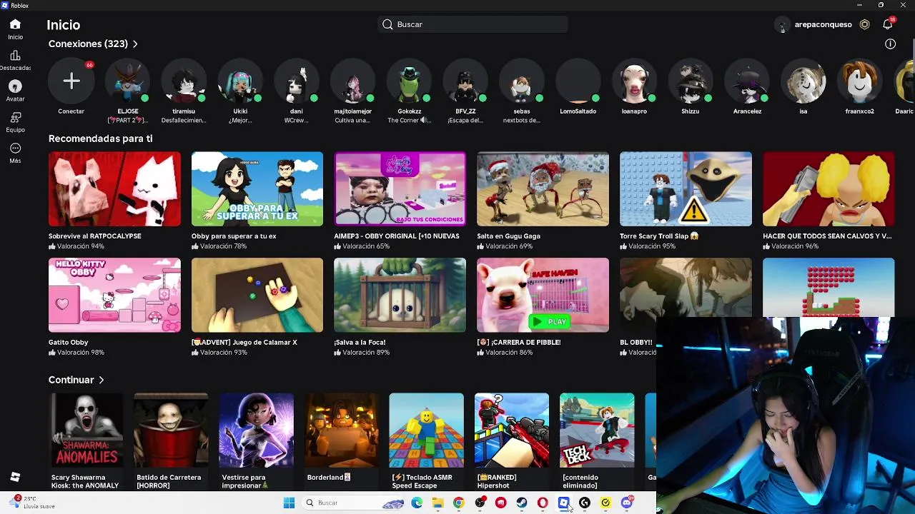Image resolution: width=915 pixels, height=514 pixels.
Task: Open Sobrevive al RATPOCALYPSE game
Action: coord(114,189)
